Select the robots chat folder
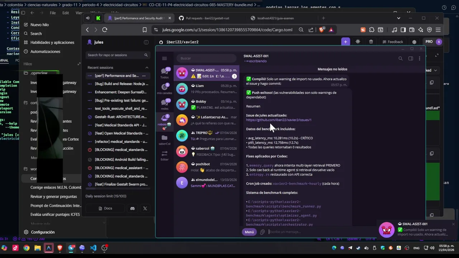This screenshot has width=459, height=258. tap(165, 121)
